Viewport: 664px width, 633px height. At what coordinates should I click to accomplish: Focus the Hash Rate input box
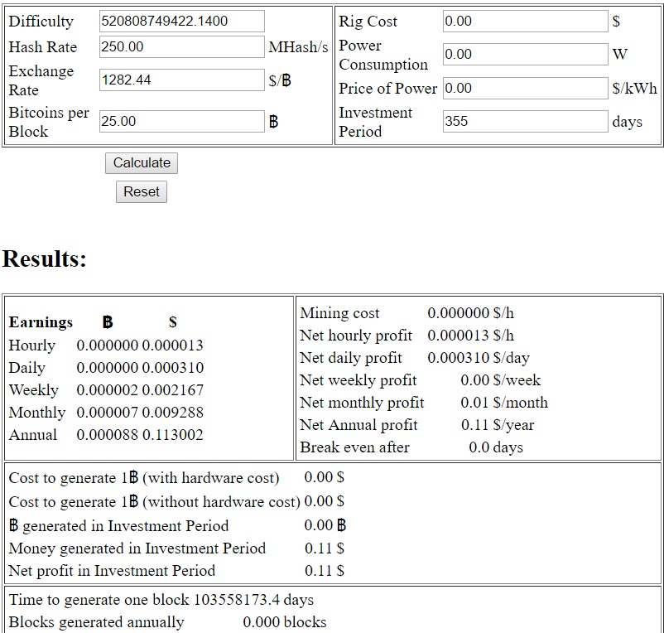tap(181, 47)
